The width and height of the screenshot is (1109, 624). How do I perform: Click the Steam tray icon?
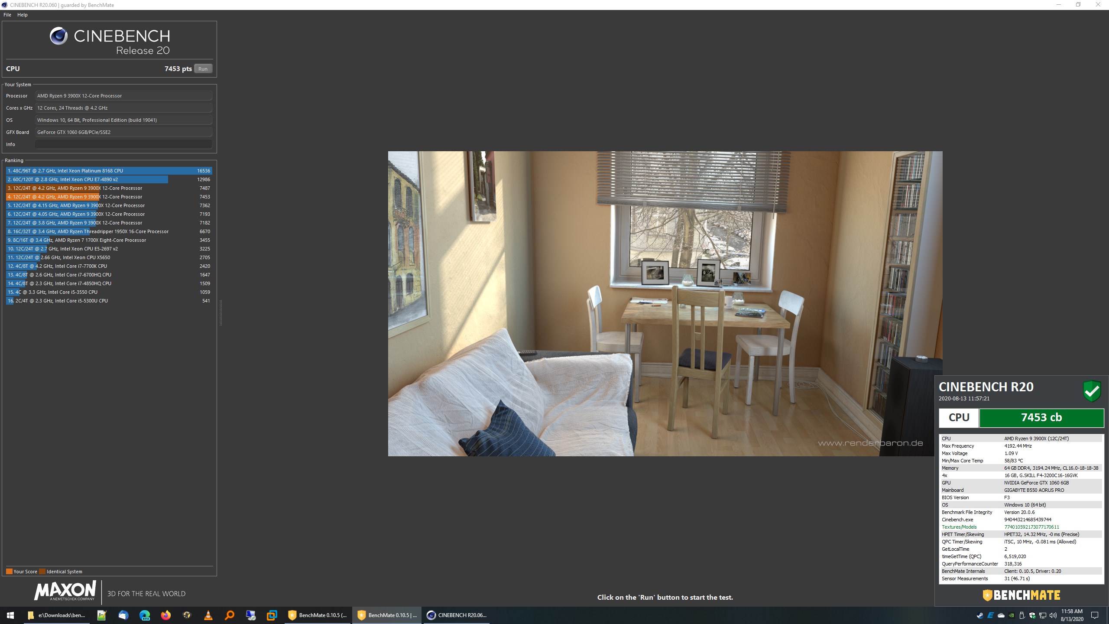[980, 615]
